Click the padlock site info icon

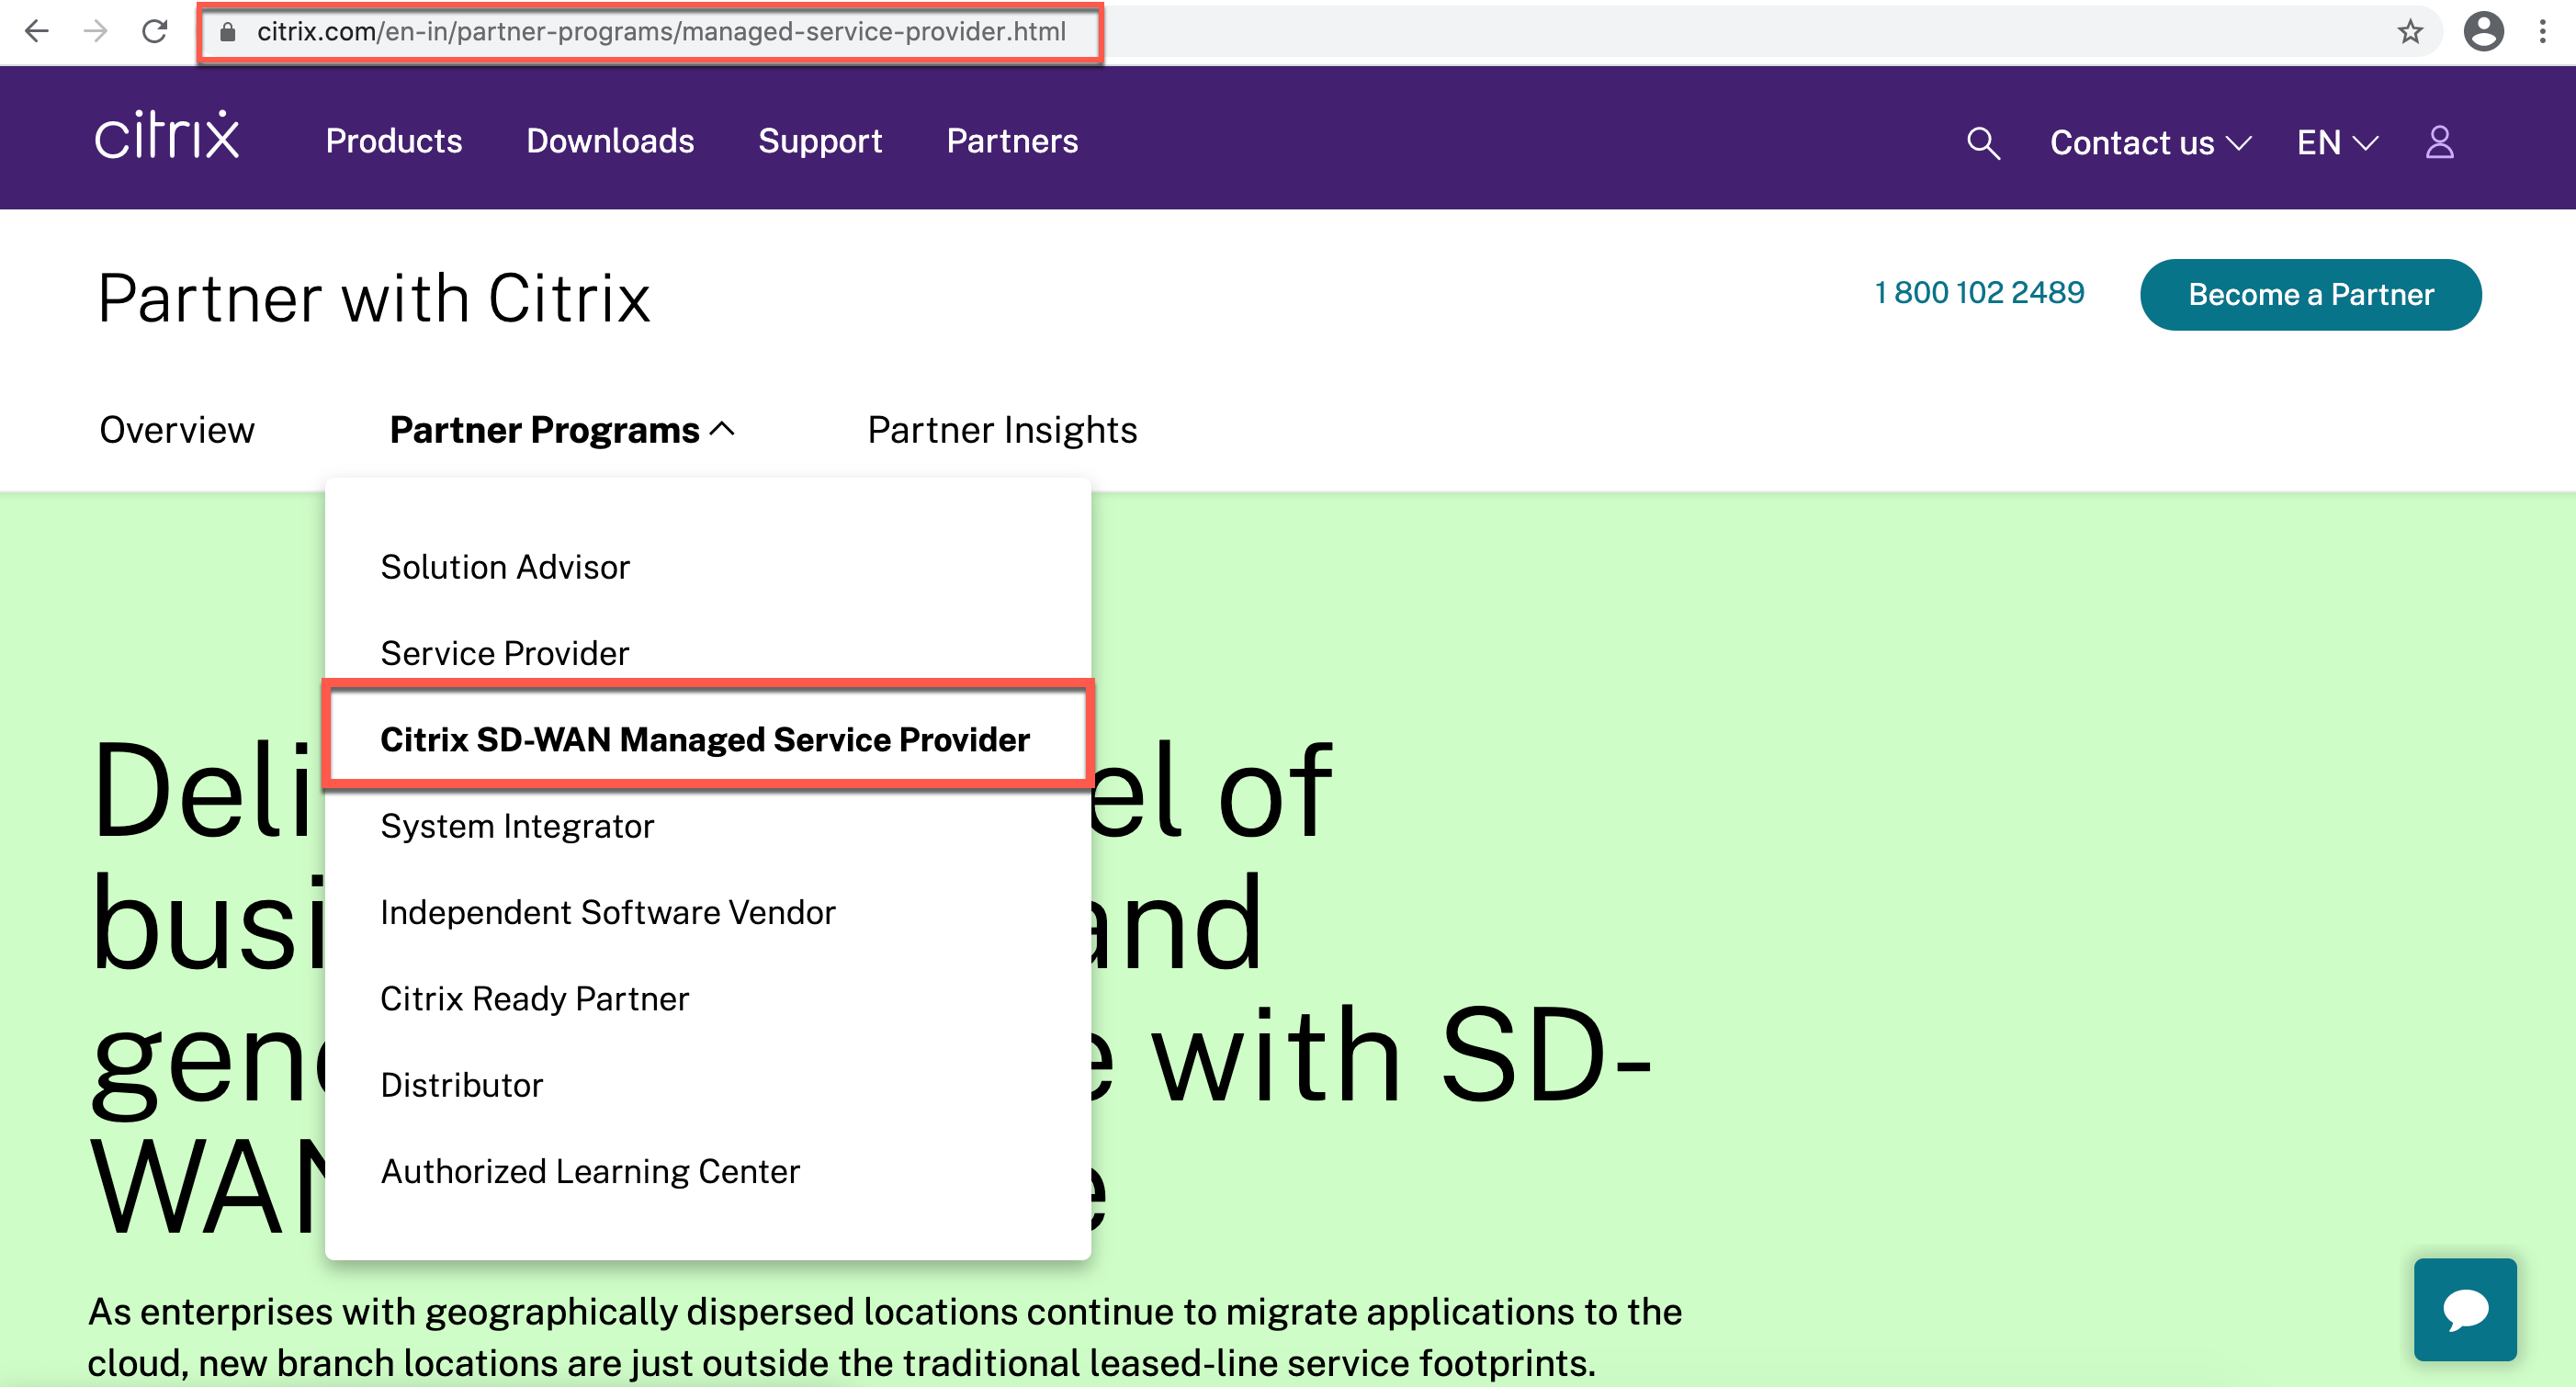tap(228, 32)
